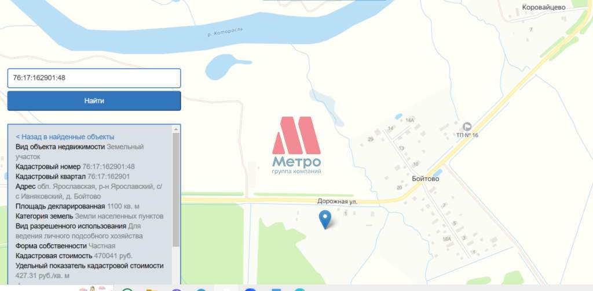Screen dimensions: 593x291
Task: Click the ТП № 16 flag icon
Action: pos(467,126)
